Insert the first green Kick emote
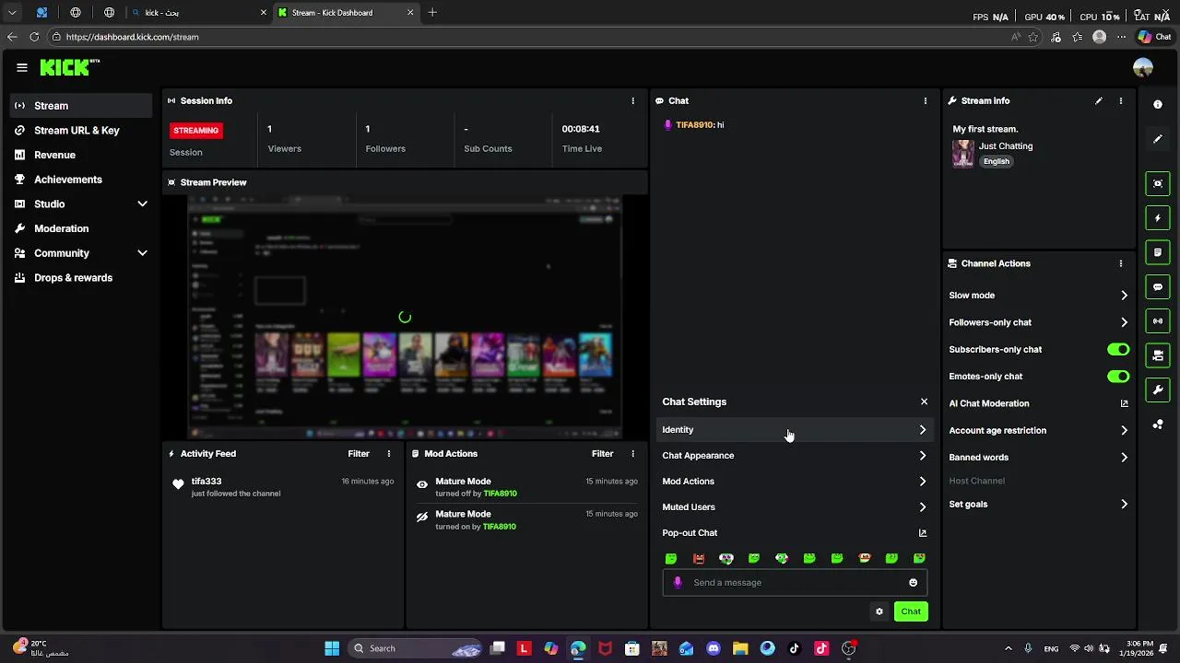 (671, 559)
